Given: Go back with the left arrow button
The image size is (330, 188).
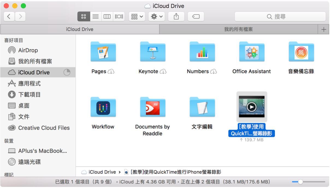Looking at the screenshot, I should (x=9, y=17).
